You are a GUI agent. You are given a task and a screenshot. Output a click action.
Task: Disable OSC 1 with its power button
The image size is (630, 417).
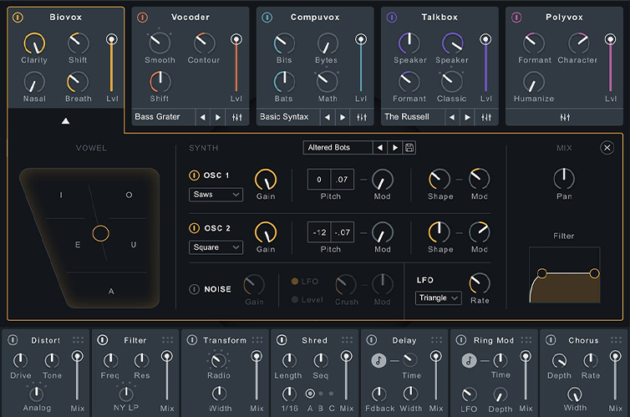point(194,175)
